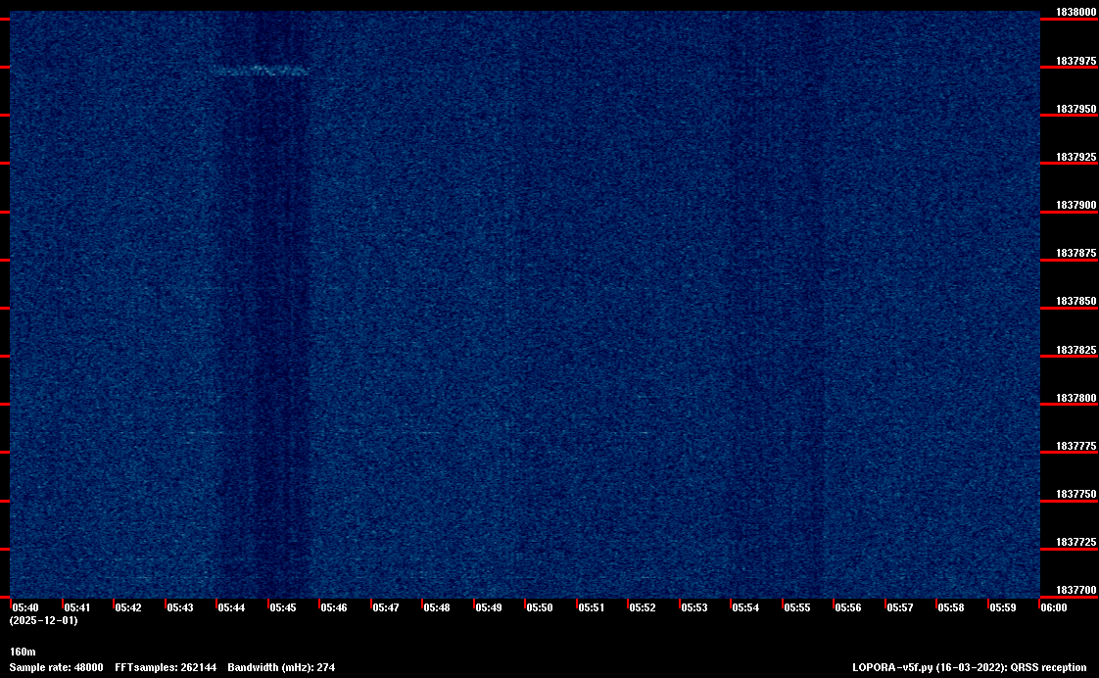Click the 05:53 time label
1099x678 pixels.
click(x=694, y=607)
